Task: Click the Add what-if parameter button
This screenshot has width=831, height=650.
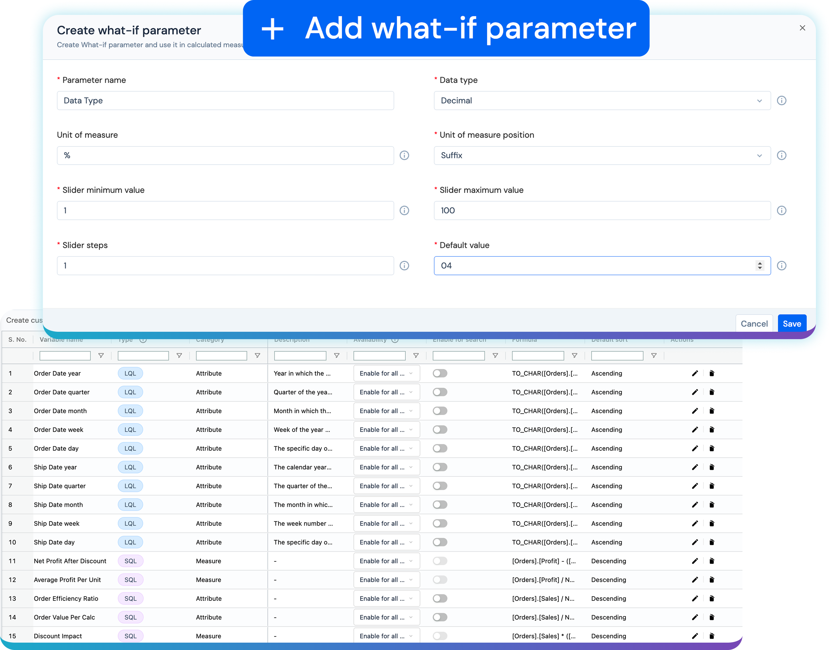Action: point(446,28)
